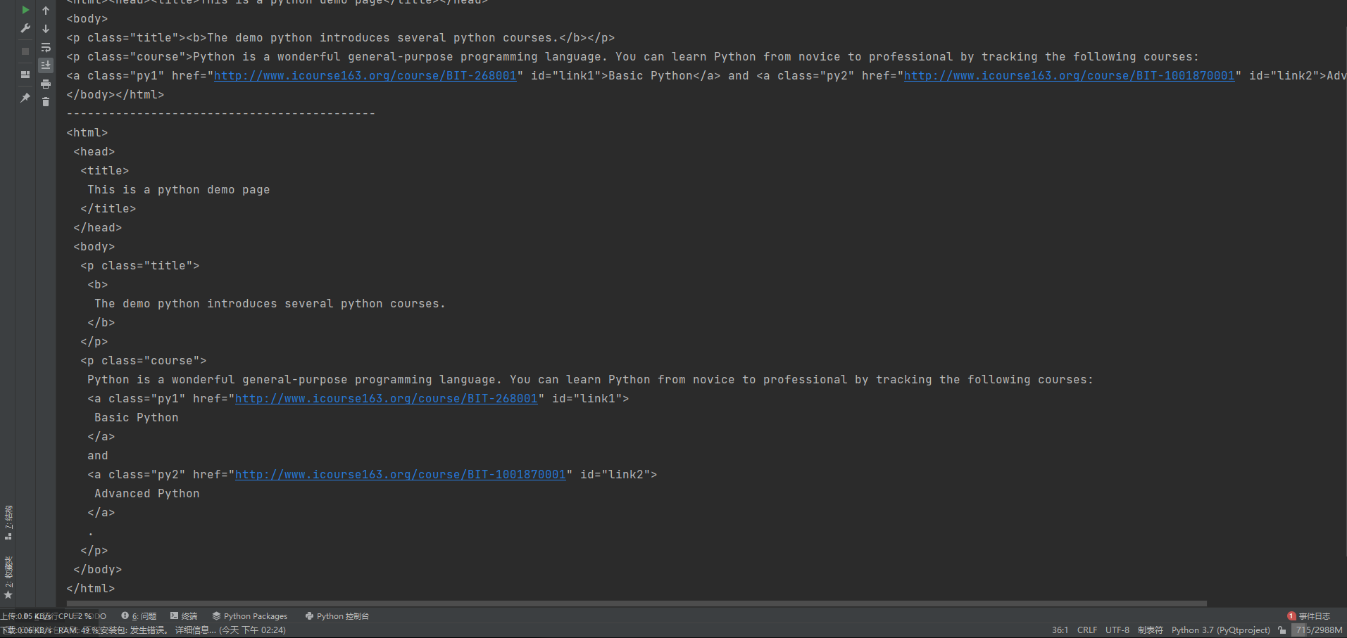Open the 2: 收藏夹 favorites side tab
Image resolution: width=1347 pixels, height=638 pixels.
coord(8,578)
